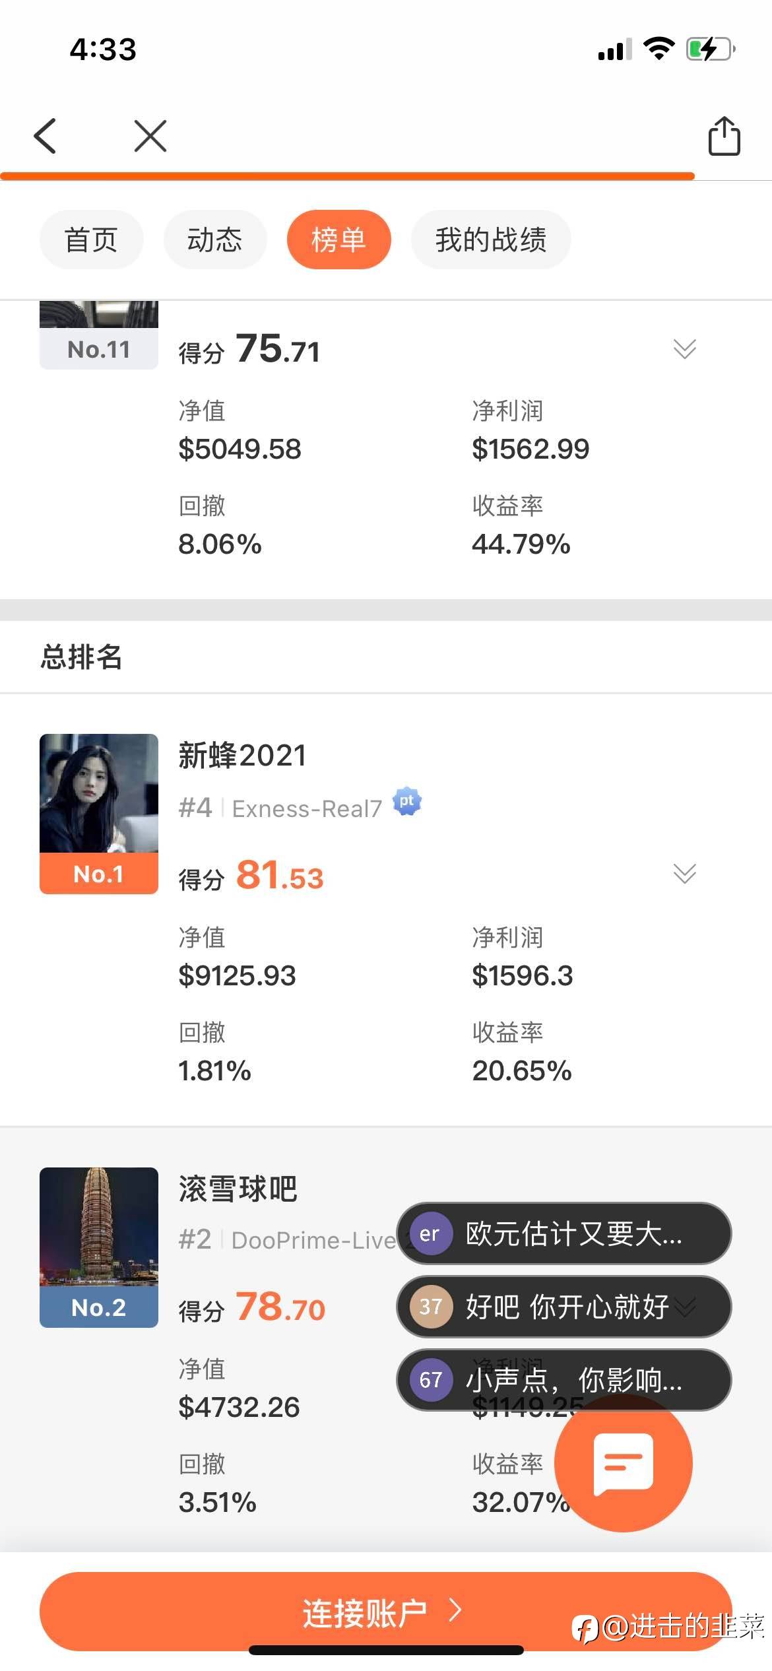The height and width of the screenshot is (1671, 772).
Task: Tap the No.1 trader avatar photo
Action: pos(99,793)
